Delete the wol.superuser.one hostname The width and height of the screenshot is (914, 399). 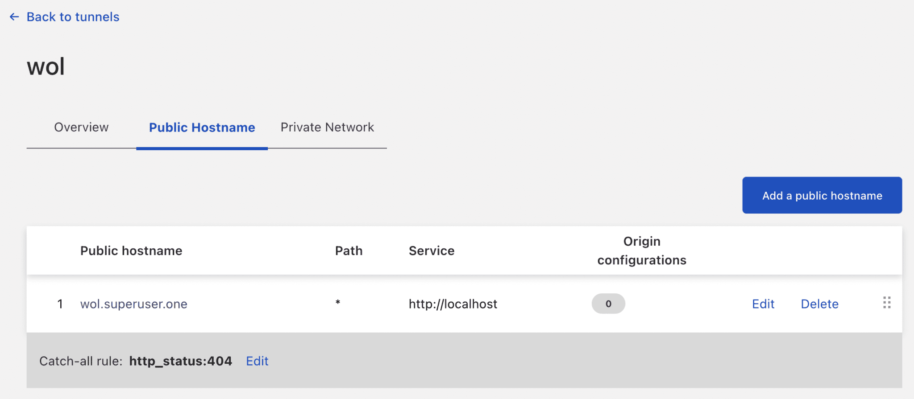point(819,304)
